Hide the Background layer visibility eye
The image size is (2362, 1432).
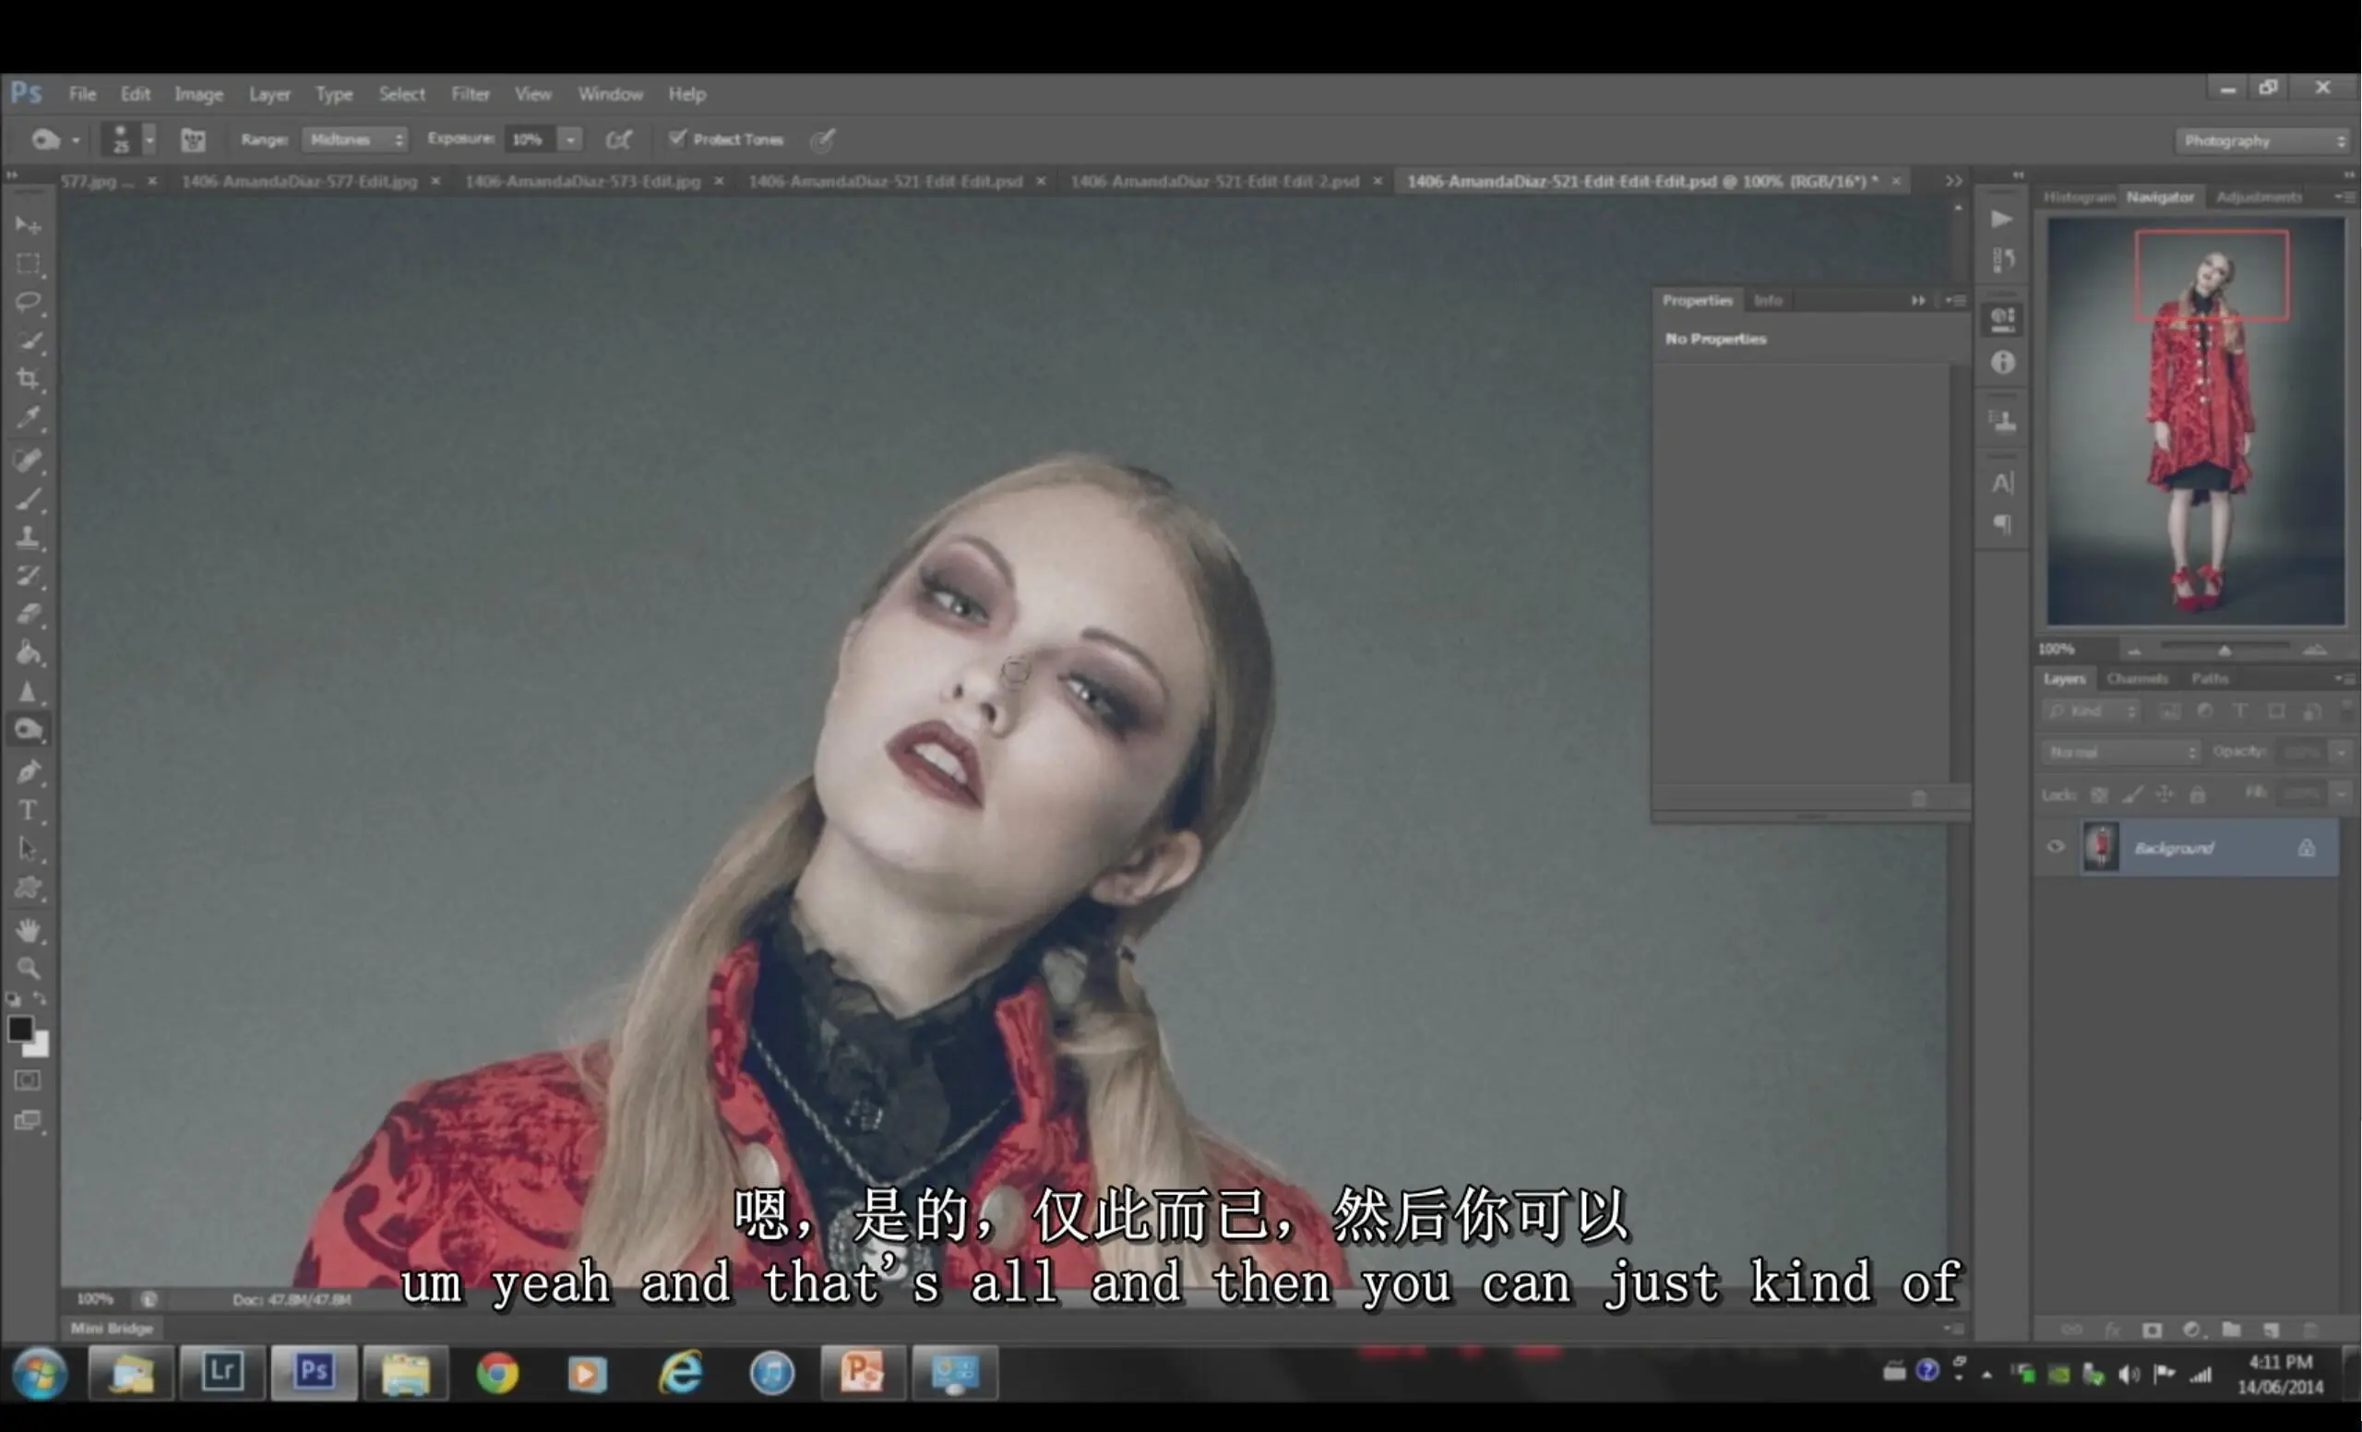pos(2056,847)
